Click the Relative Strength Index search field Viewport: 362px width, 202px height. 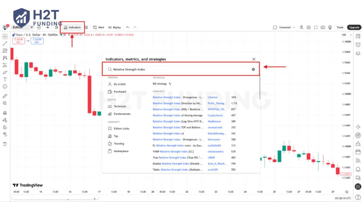tap(181, 69)
